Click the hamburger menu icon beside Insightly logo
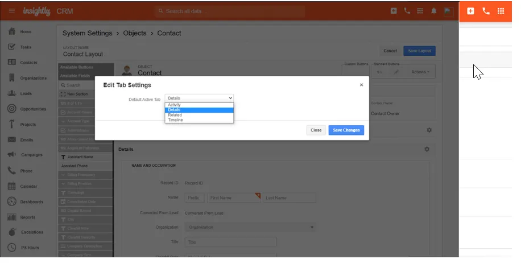Viewport: 521px width, 263px height. coord(11,11)
